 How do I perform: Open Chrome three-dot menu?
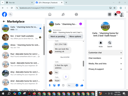125,8
